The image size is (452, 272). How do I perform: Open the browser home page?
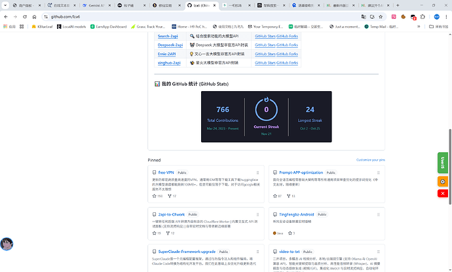point(34,17)
